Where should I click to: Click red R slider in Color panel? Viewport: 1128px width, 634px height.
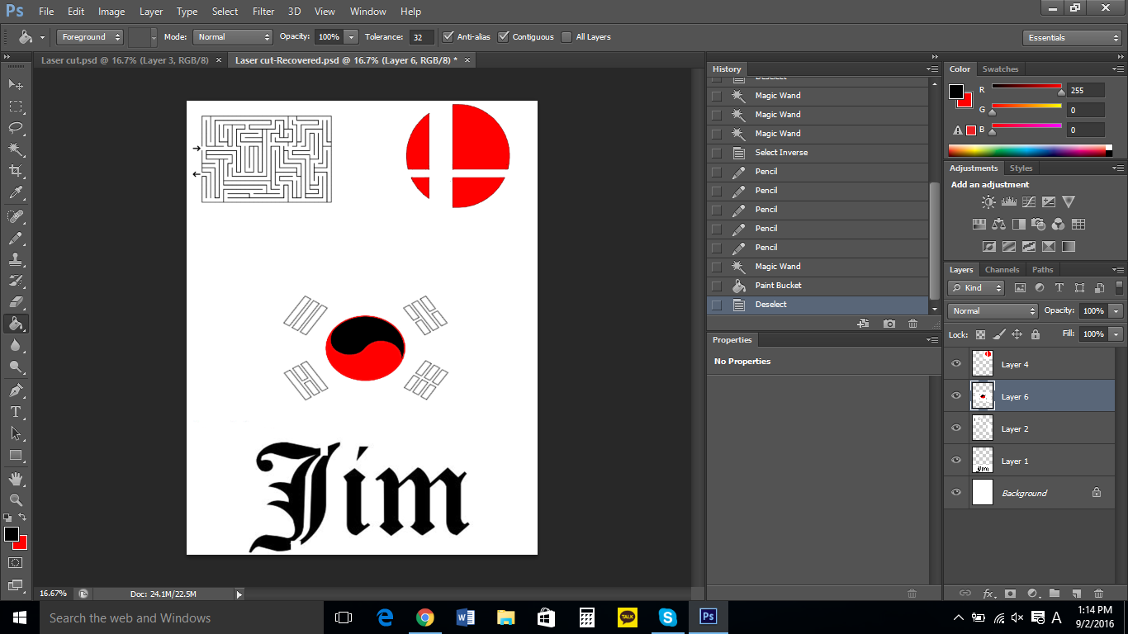coord(1026,87)
